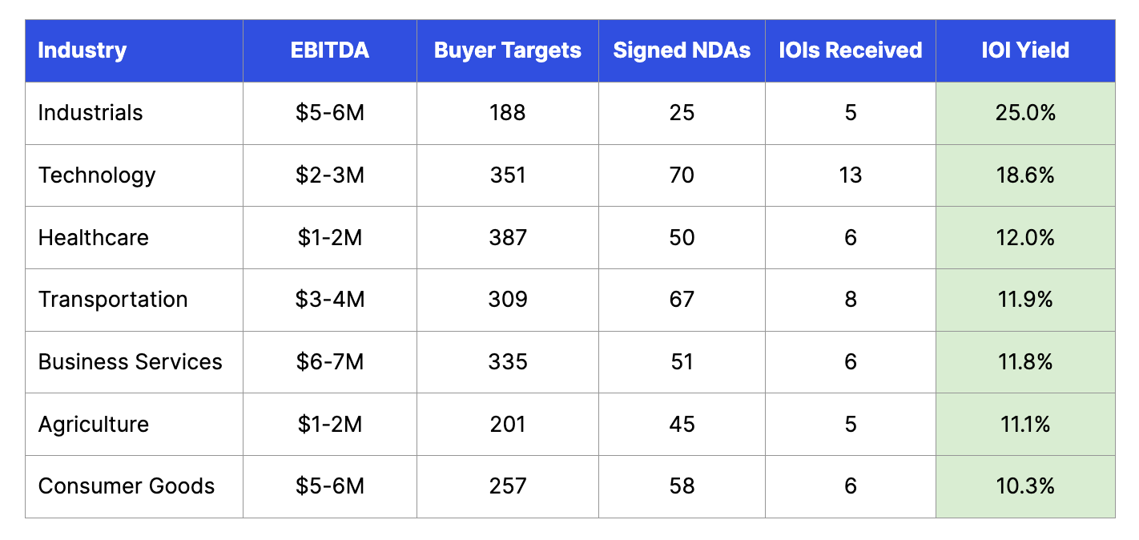Viewport: 1139px width, 540px height.
Task: Select the 25.0% IOI Yield cell
Action: 1025,113
